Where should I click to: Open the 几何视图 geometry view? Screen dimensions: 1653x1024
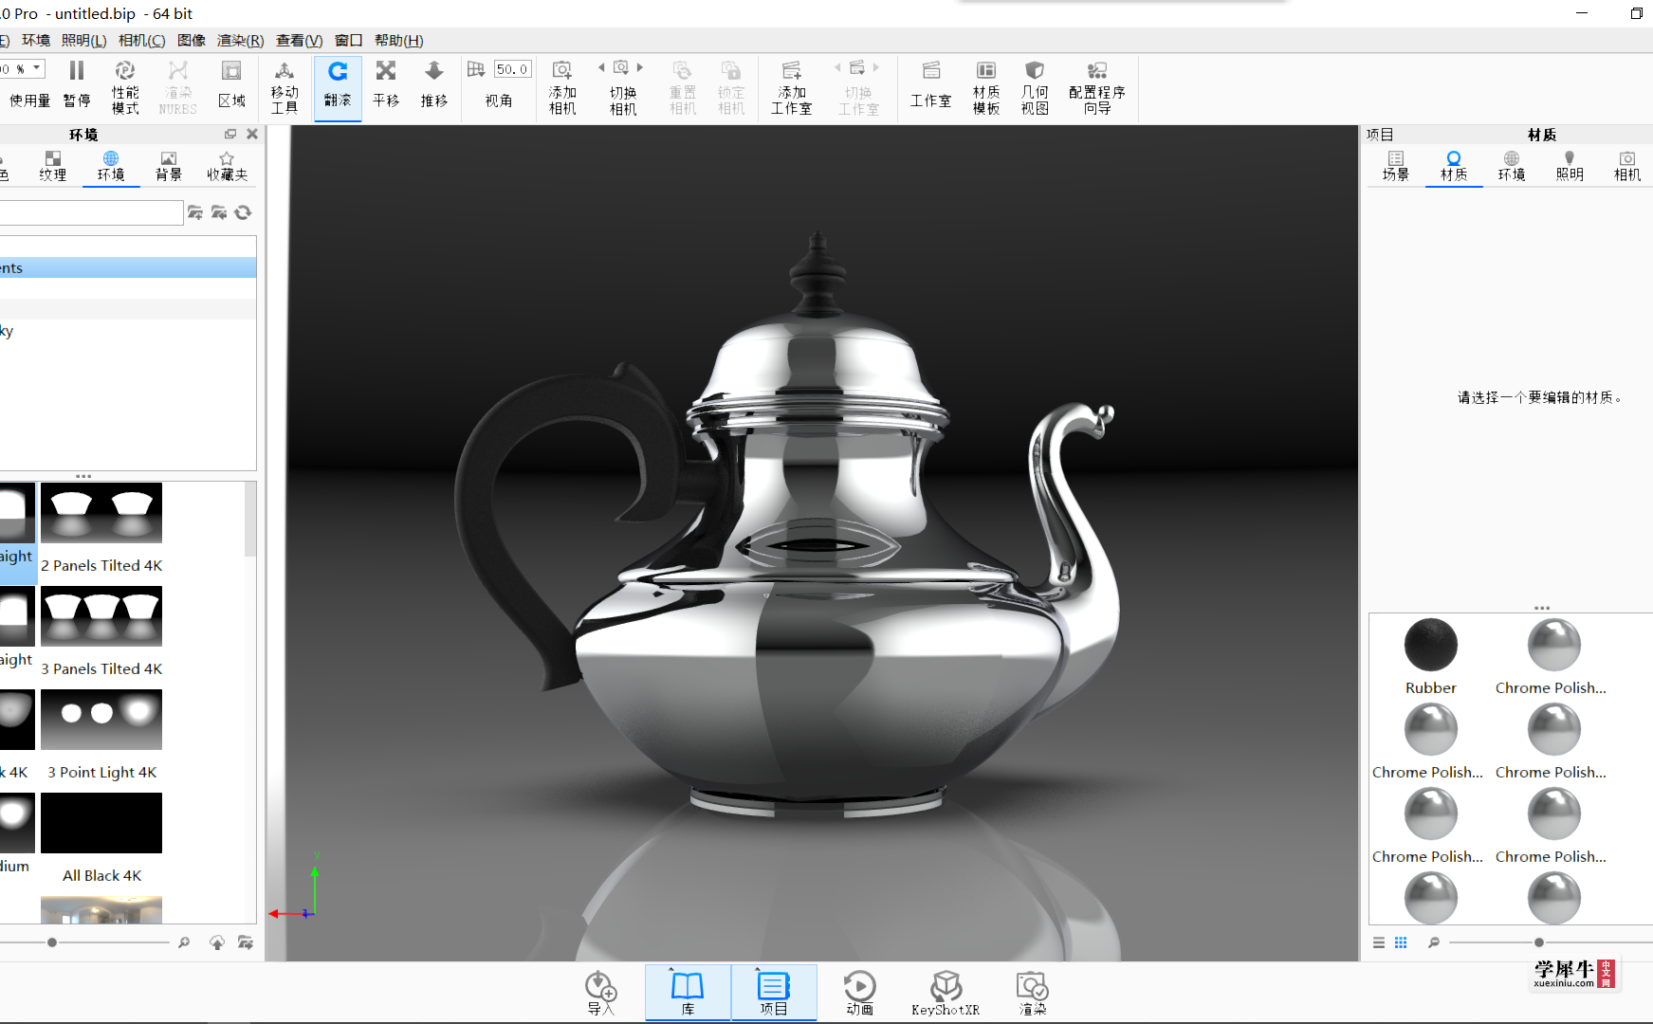(1035, 87)
